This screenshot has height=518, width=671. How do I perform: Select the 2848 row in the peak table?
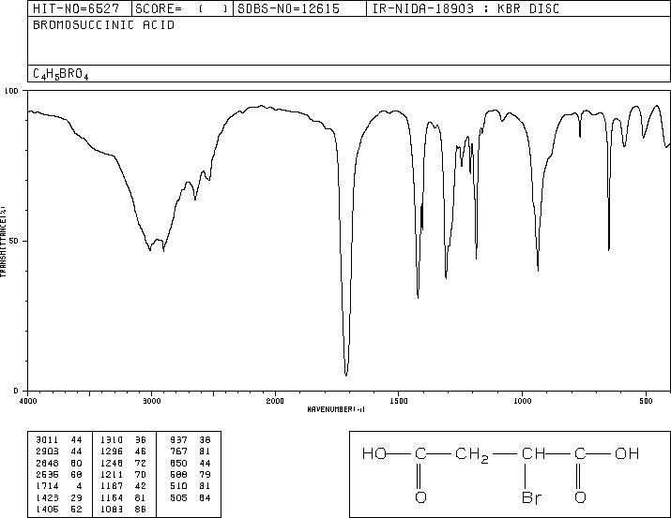59,463
